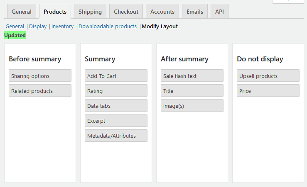Open the Checkout tab
The image size is (307, 187).
point(126,12)
